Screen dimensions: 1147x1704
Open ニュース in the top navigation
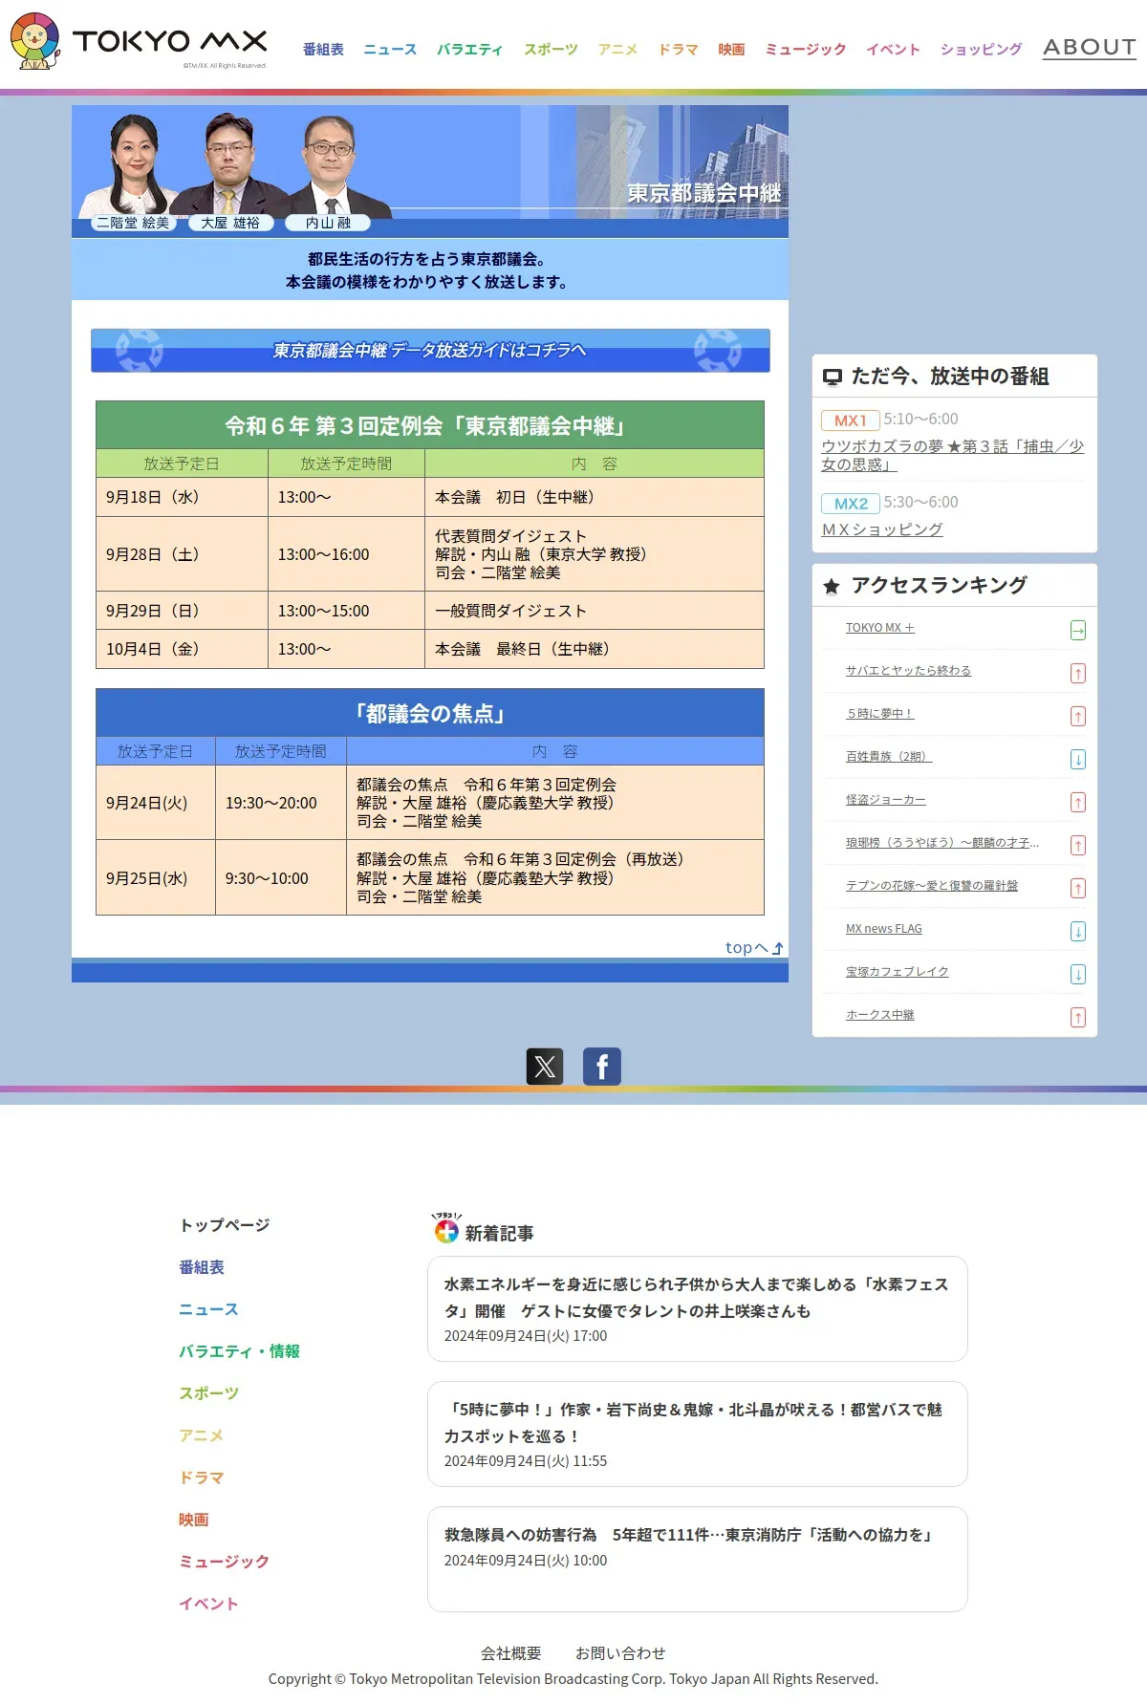pos(390,49)
